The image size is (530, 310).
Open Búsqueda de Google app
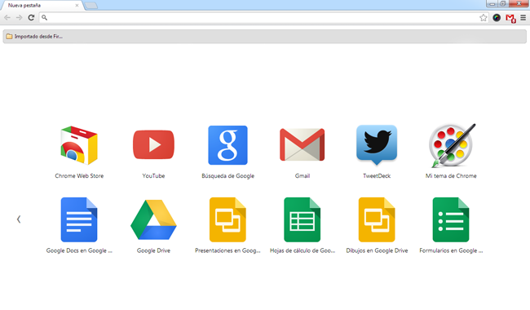point(227,145)
